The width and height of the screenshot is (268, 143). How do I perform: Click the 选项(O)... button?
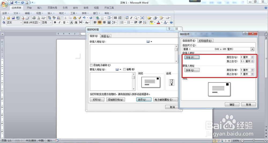[x=144, y=100]
